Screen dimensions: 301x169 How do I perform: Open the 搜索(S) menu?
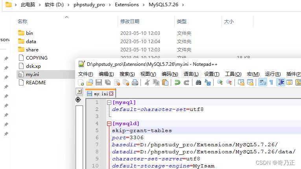click(127, 74)
